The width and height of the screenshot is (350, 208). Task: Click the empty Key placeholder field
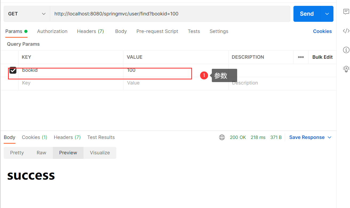tap(71, 83)
